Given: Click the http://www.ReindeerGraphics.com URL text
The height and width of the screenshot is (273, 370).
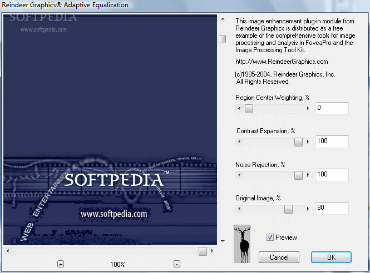Looking at the screenshot, I should coord(282,62).
